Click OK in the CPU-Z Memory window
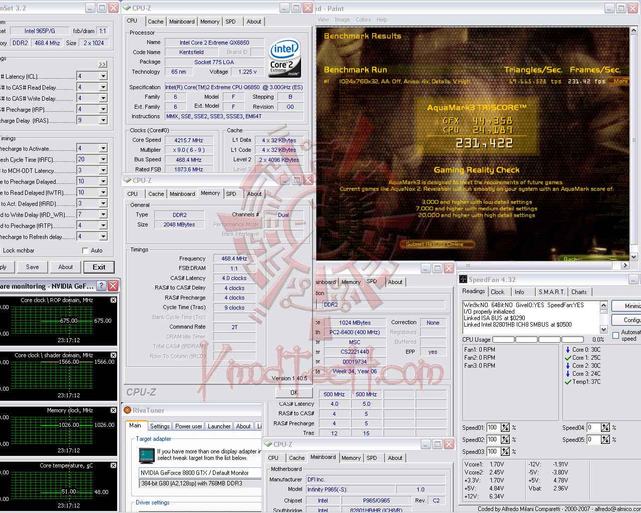Viewport: 641px width, 513px height. click(x=294, y=393)
